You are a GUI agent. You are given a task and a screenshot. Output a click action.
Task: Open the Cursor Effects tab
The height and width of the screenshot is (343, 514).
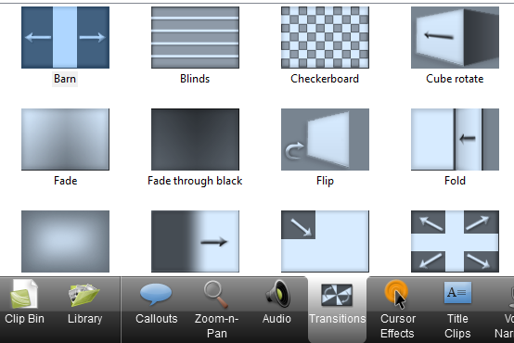(397, 310)
